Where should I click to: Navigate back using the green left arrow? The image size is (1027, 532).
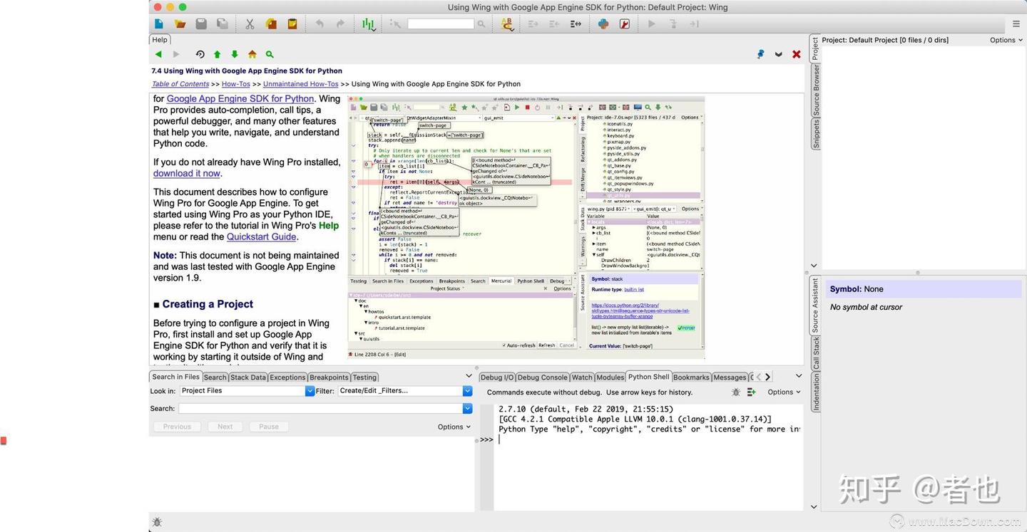158,54
